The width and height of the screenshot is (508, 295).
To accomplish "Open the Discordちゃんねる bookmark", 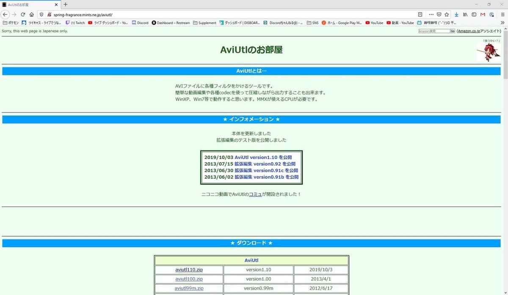I will pos(283,23).
